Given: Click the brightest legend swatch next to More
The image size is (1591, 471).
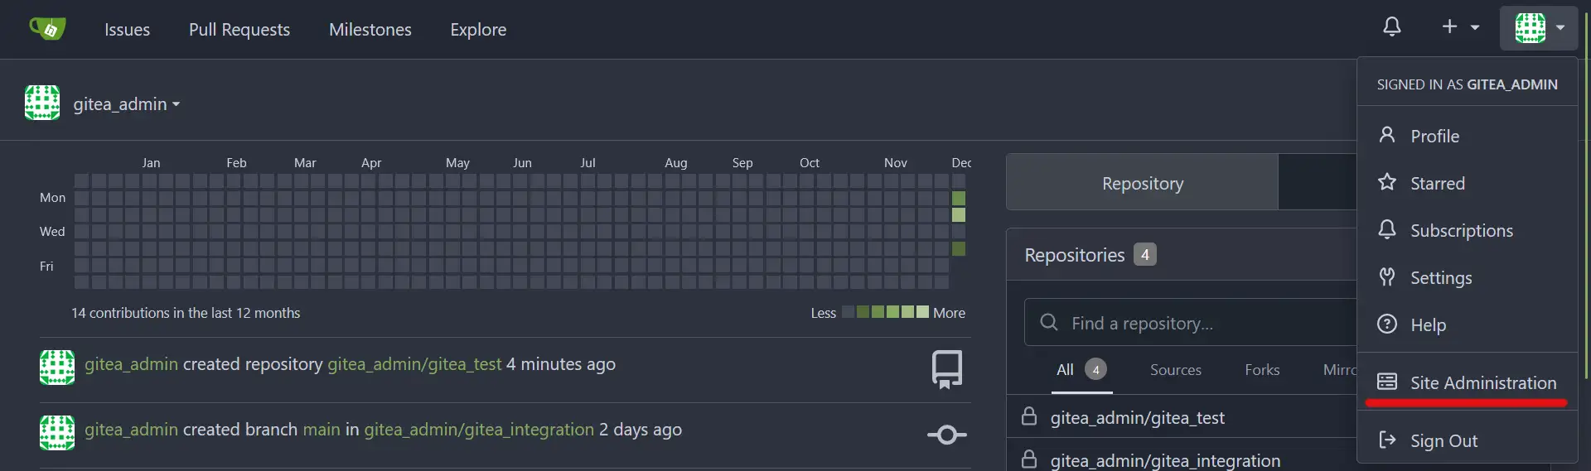Looking at the screenshot, I should pos(922,312).
